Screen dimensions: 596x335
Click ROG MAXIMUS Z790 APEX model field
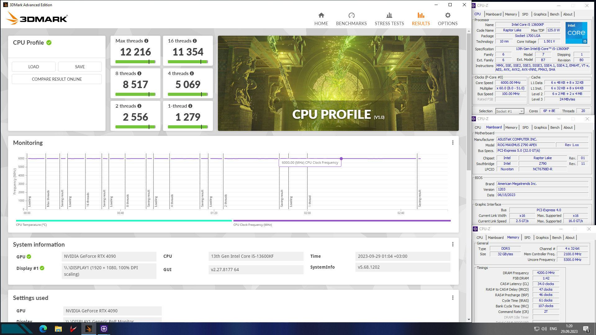point(526,145)
